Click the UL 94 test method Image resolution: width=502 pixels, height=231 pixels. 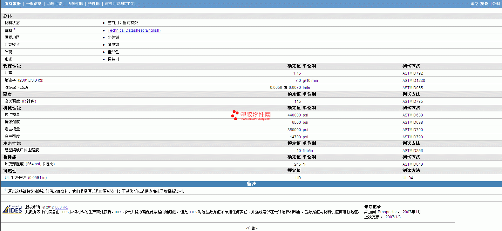point(408,178)
